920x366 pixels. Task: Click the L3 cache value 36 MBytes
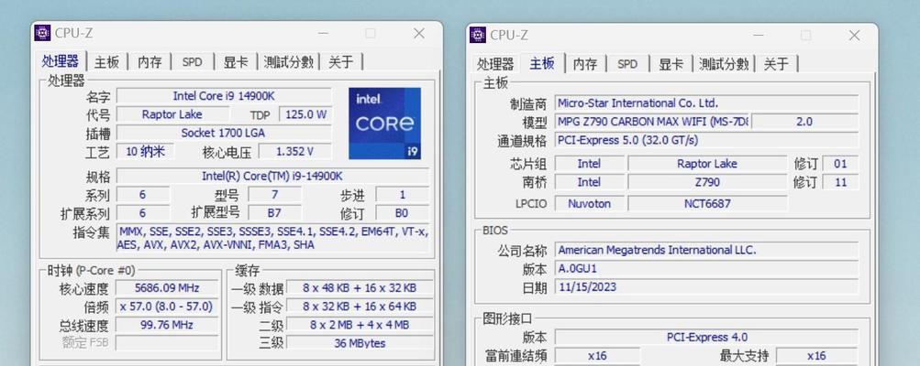pos(359,344)
